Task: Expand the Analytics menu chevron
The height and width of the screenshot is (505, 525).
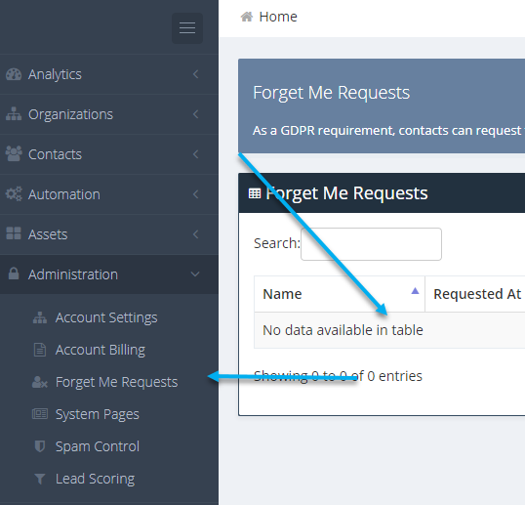Action: coord(196,74)
